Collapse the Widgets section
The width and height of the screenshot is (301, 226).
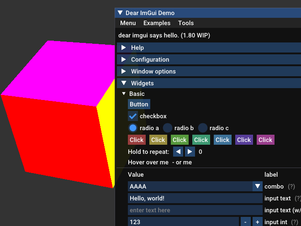pos(209,83)
